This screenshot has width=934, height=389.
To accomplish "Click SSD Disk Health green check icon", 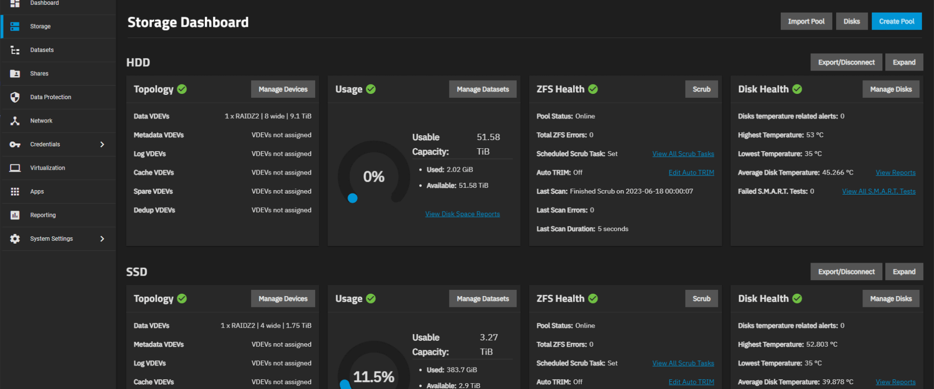I will [797, 299].
